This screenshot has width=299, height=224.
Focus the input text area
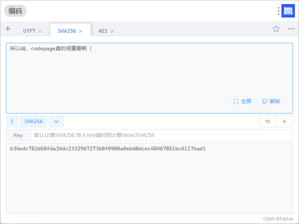point(149,78)
